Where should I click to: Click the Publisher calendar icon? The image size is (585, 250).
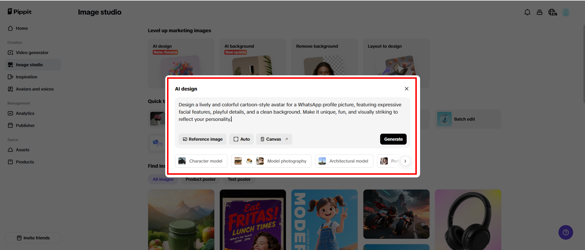11,125
